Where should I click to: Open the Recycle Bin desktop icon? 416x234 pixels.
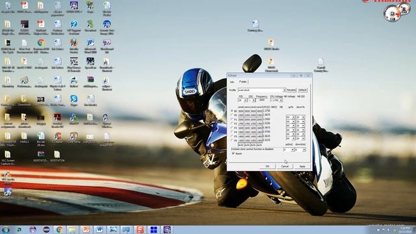[8, 7]
